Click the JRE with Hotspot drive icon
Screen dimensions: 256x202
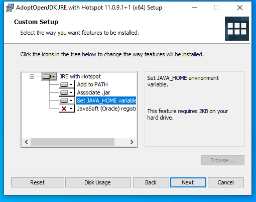(x=47, y=77)
